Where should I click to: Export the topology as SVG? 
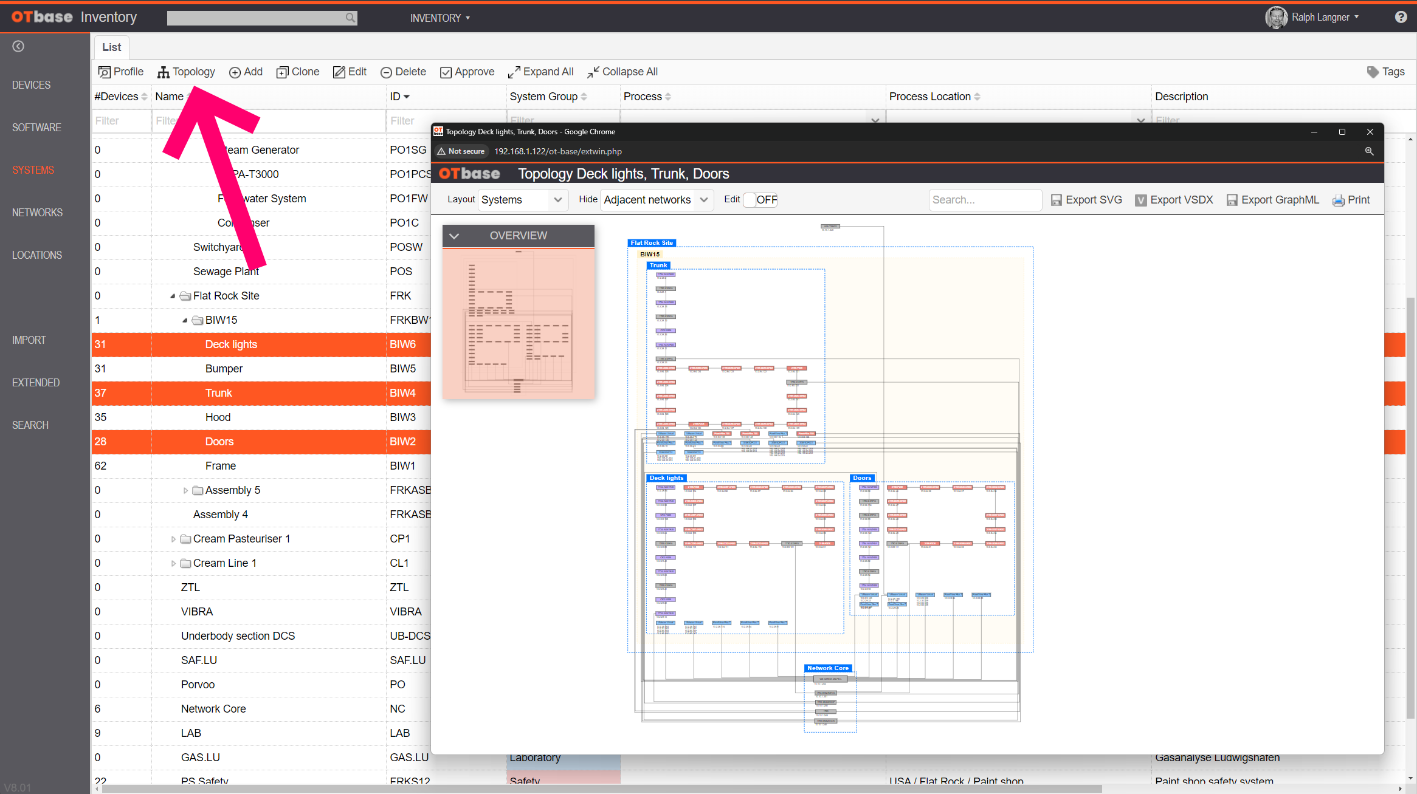1086,199
